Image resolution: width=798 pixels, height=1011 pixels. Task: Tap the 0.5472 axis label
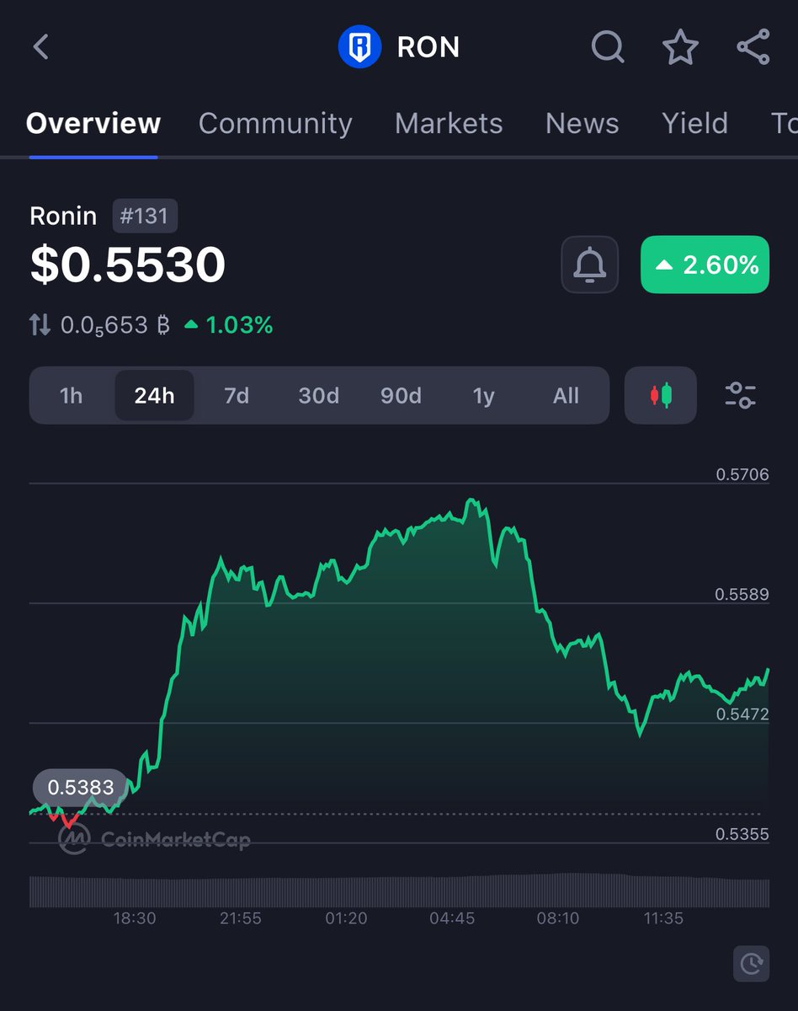(742, 714)
